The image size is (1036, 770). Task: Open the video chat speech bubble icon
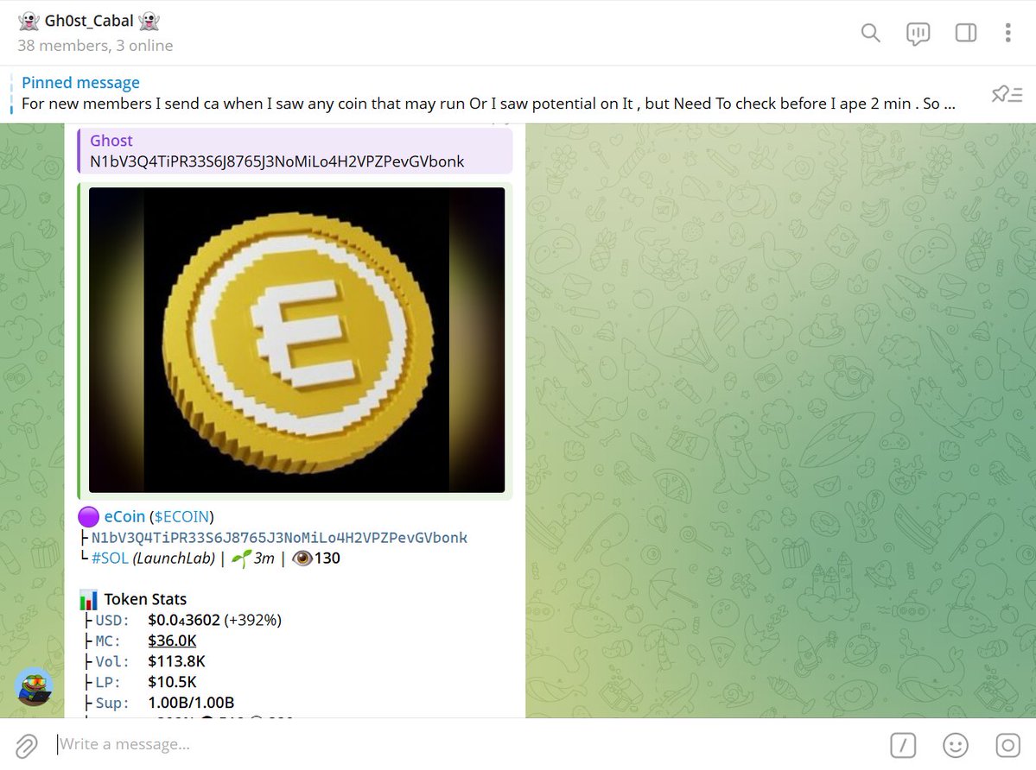coord(918,33)
